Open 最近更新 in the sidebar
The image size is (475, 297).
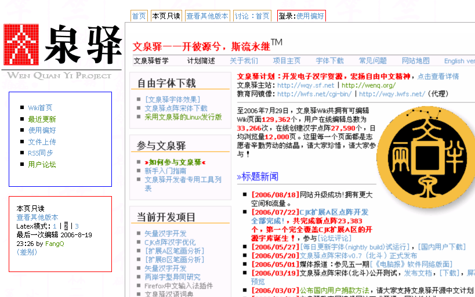point(42,119)
